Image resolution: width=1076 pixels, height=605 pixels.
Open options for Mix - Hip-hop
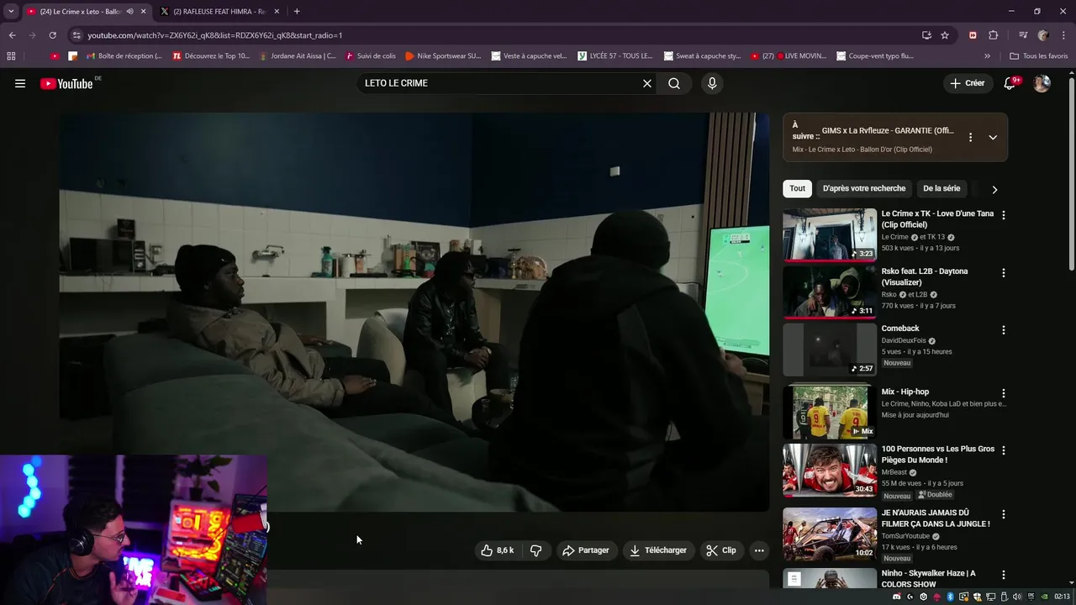(1003, 393)
